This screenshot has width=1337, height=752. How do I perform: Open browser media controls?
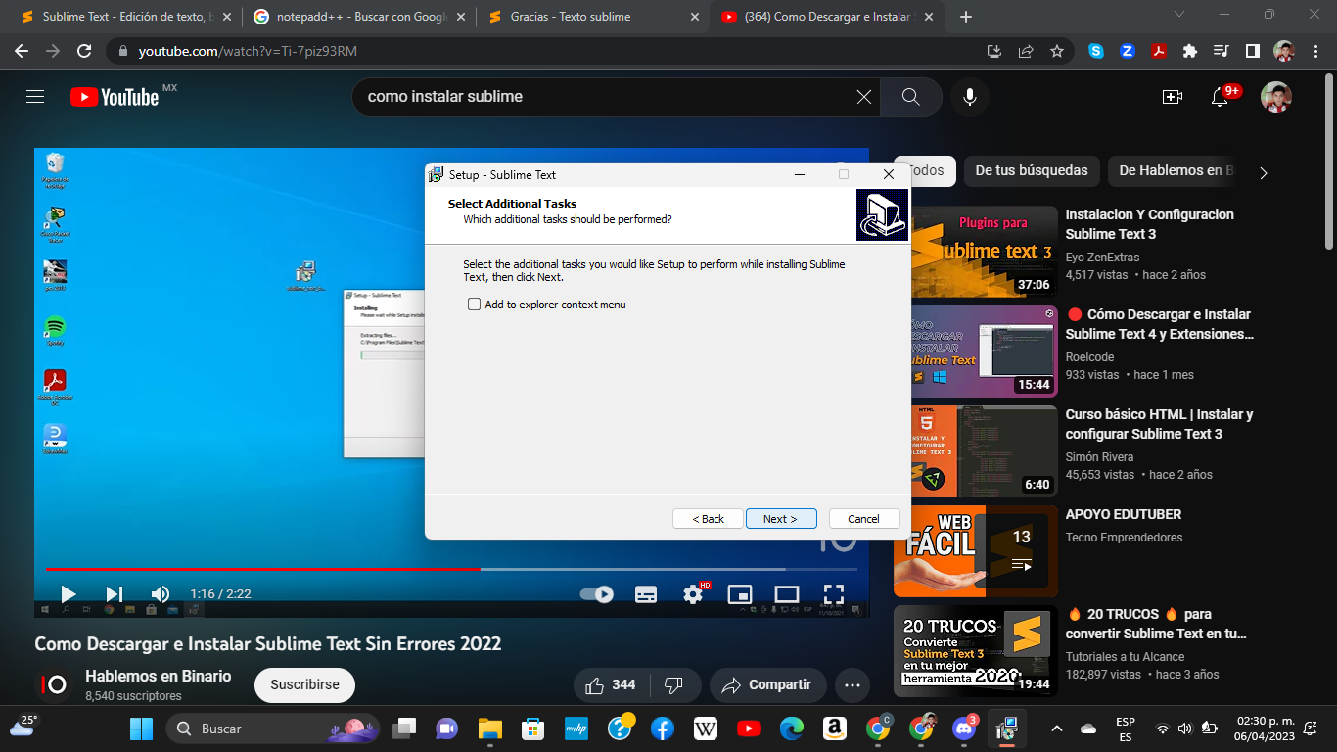[x=1221, y=51]
